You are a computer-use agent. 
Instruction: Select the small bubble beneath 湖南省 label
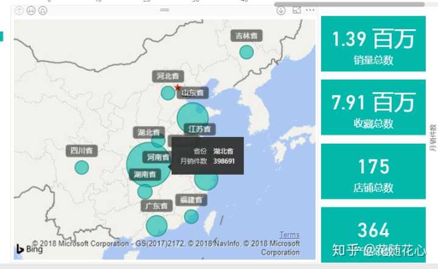(x=145, y=191)
